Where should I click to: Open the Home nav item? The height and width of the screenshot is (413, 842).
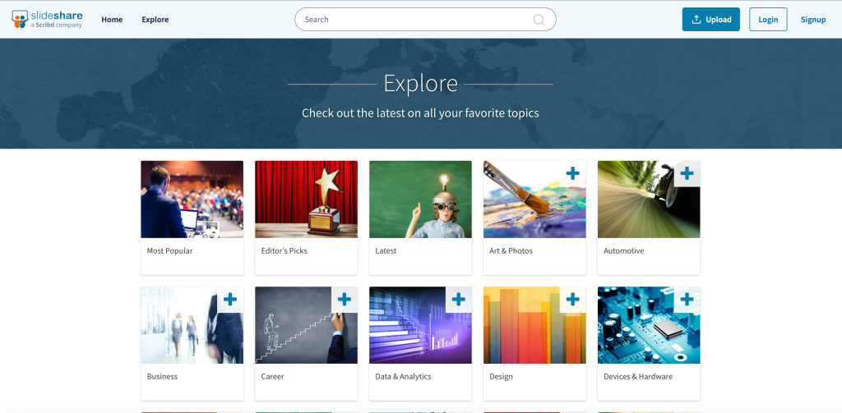click(112, 20)
